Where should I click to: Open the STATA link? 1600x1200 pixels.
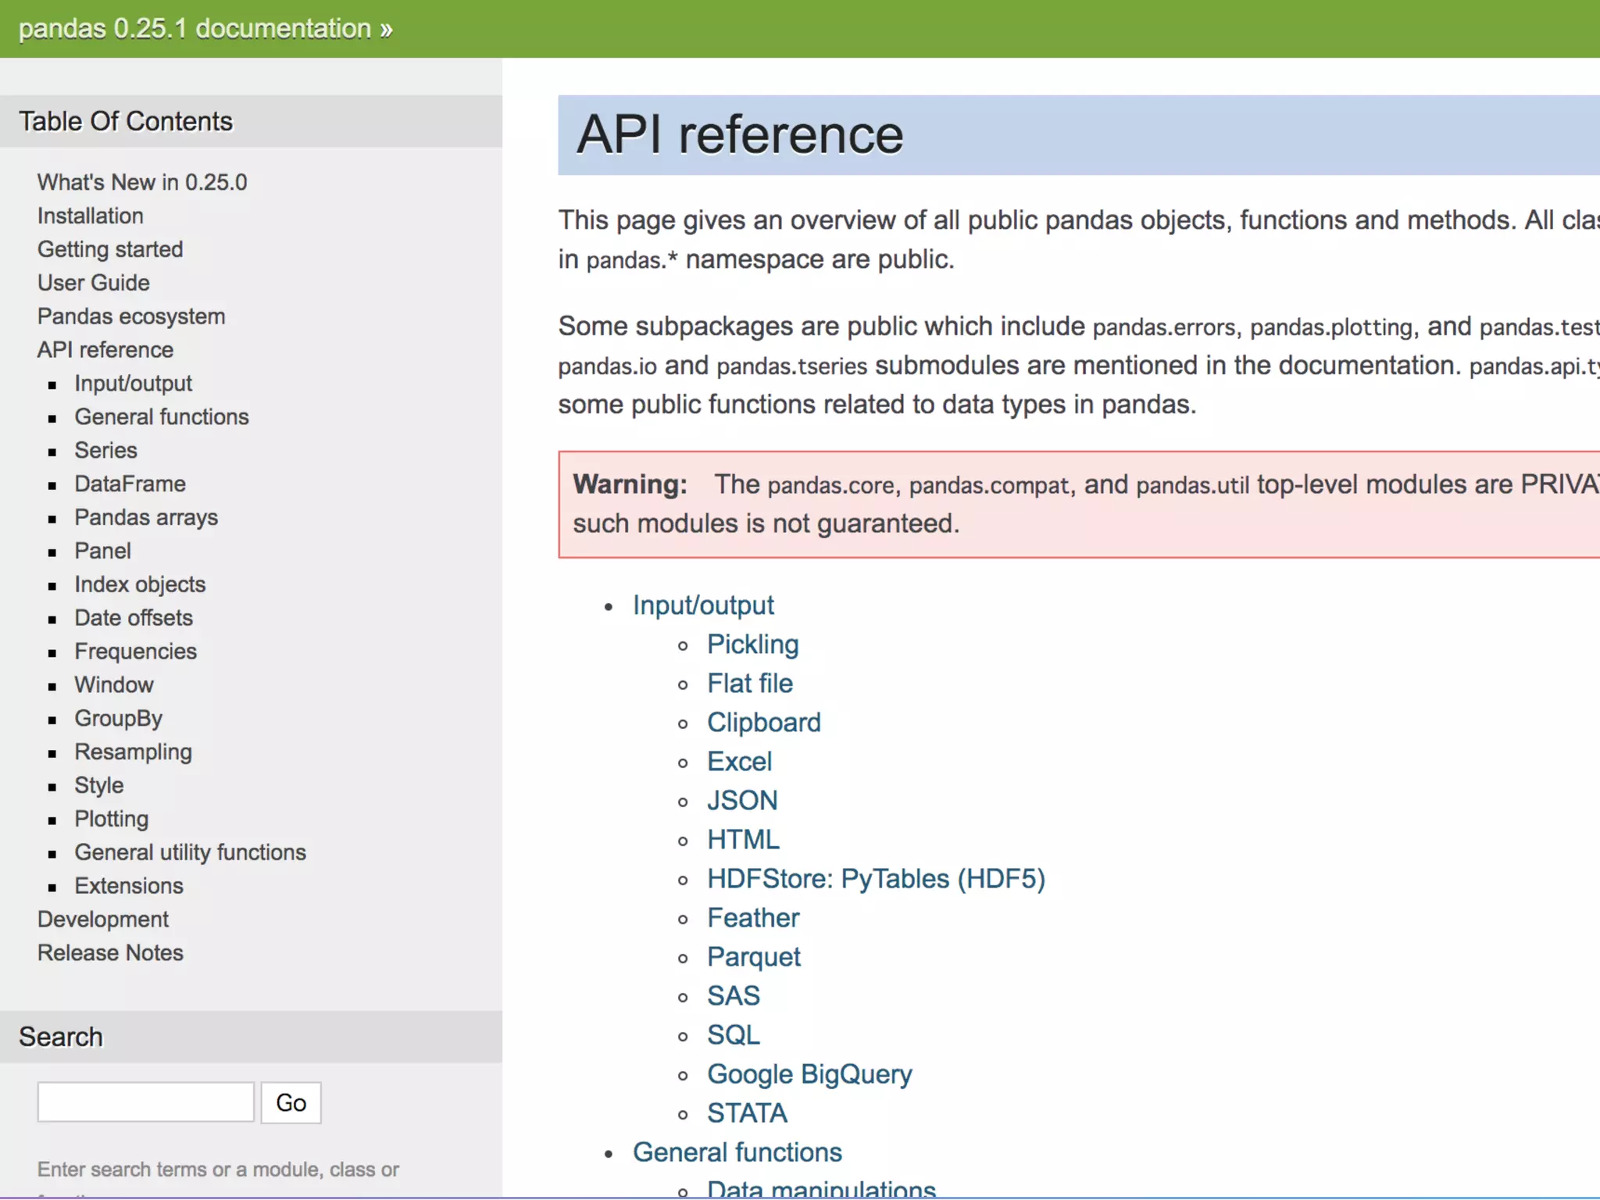(746, 1113)
